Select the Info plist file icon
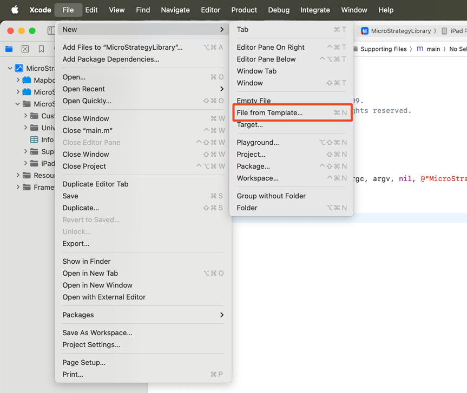Screen dimensions: 467x393 [34, 139]
